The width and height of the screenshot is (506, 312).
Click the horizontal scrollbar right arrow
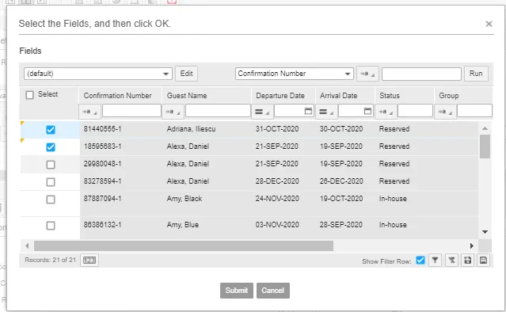coord(472,245)
